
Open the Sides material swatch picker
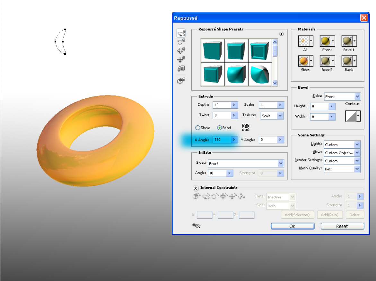[x=311, y=61]
